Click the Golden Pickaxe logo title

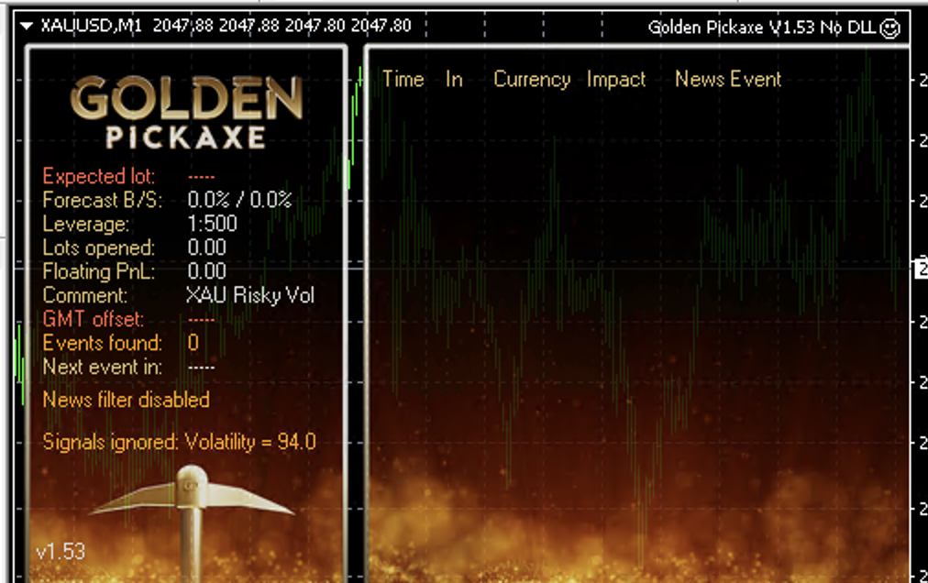pyautogui.click(x=186, y=113)
